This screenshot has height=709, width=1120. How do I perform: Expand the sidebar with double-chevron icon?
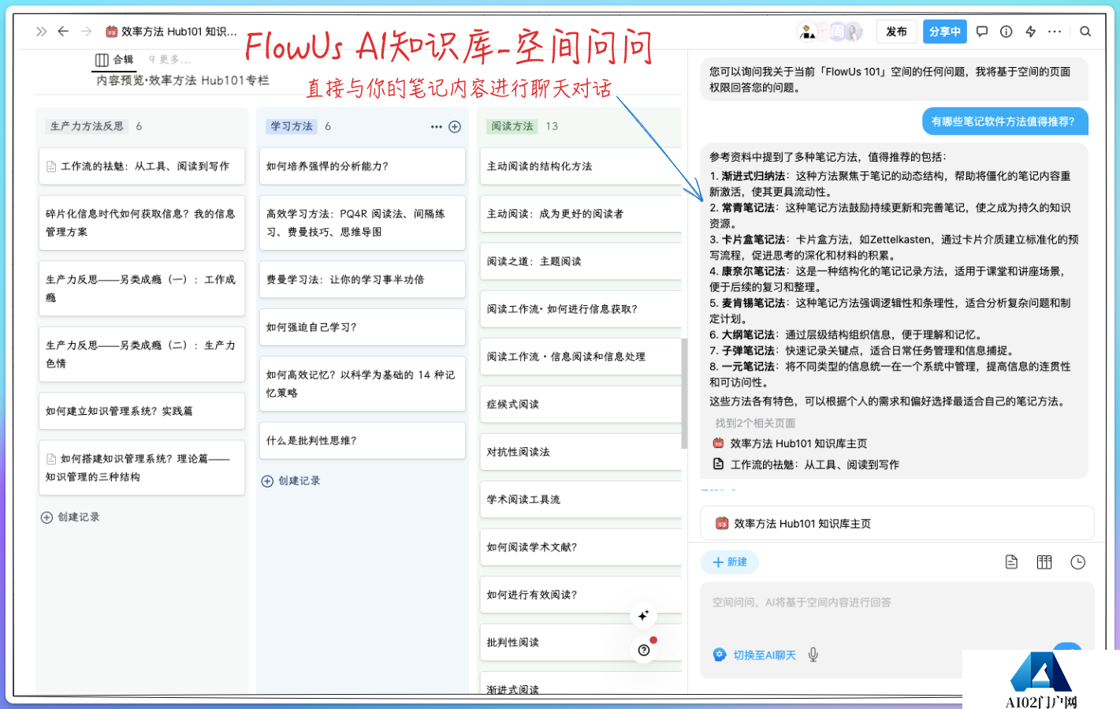pyautogui.click(x=41, y=32)
